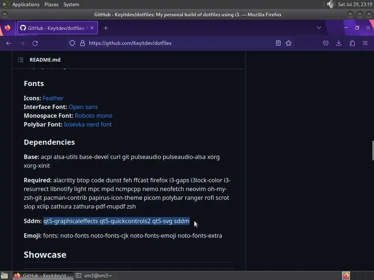
Task: Click the Fonts heading
Action: [34, 83]
